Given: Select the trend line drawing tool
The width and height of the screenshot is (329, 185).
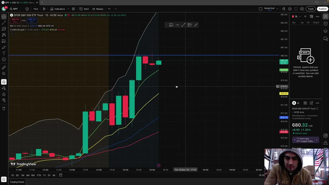Looking at the screenshot, I should 4,23.
